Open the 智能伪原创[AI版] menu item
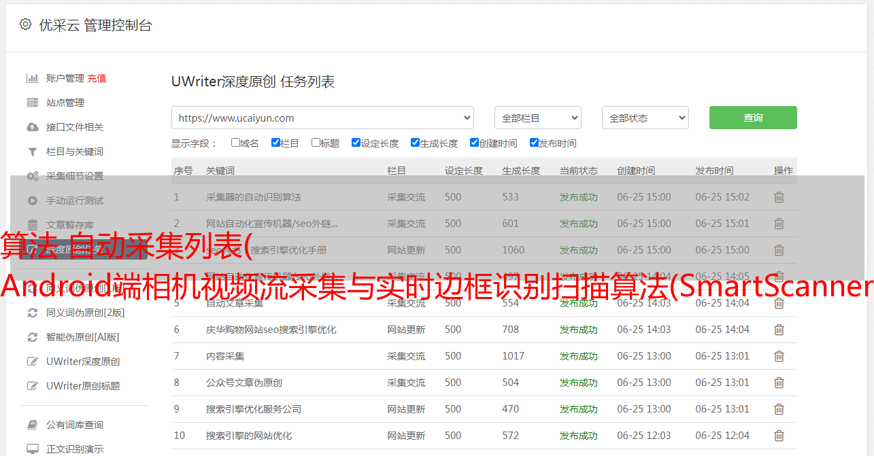Image resolution: width=874 pixels, height=456 pixels. pyautogui.click(x=82, y=337)
